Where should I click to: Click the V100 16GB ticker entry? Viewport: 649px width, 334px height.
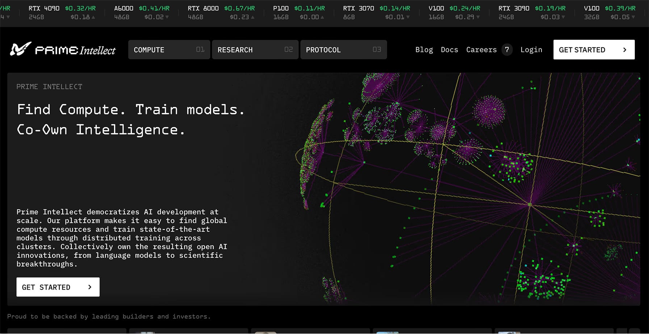[x=454, y=13]
